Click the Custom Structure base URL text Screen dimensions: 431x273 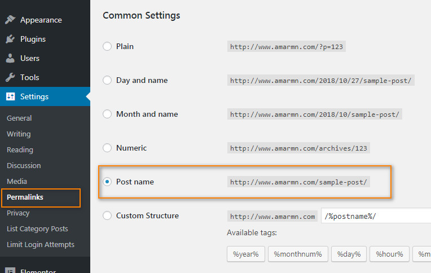272,216
